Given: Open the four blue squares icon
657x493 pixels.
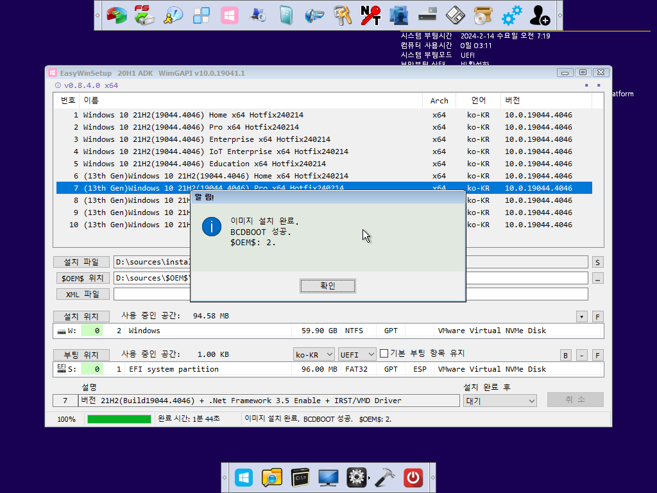Looking at the screenshot, I should 201,15.
